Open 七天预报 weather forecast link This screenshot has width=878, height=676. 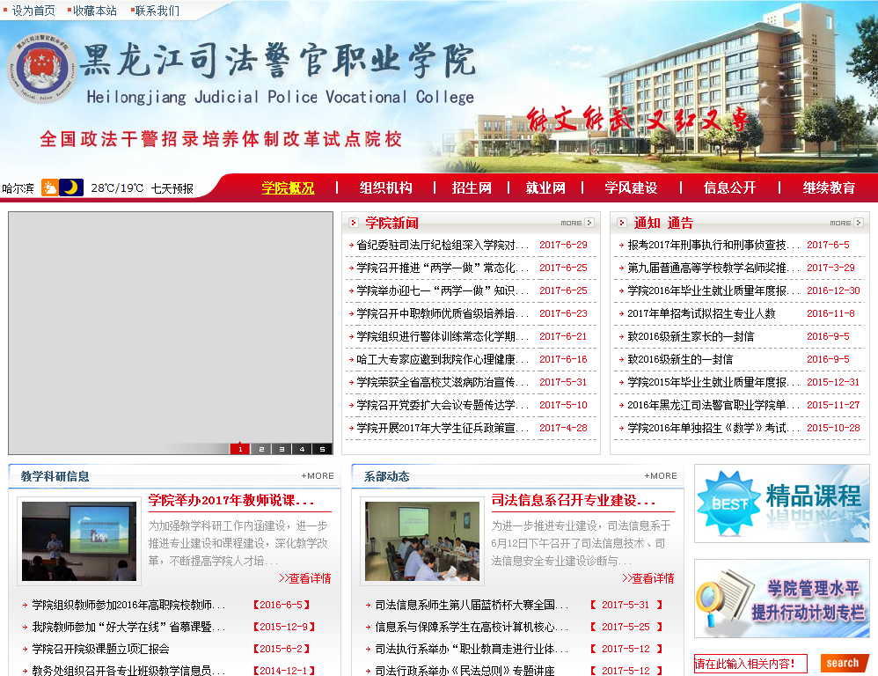(x=172, y=188)
